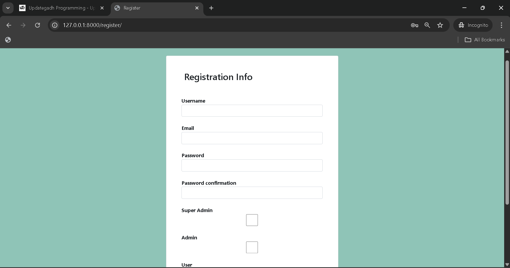The width and height of the screenshot is (510, 268).
Task: Open a new tab
Action: click(211, 8)
